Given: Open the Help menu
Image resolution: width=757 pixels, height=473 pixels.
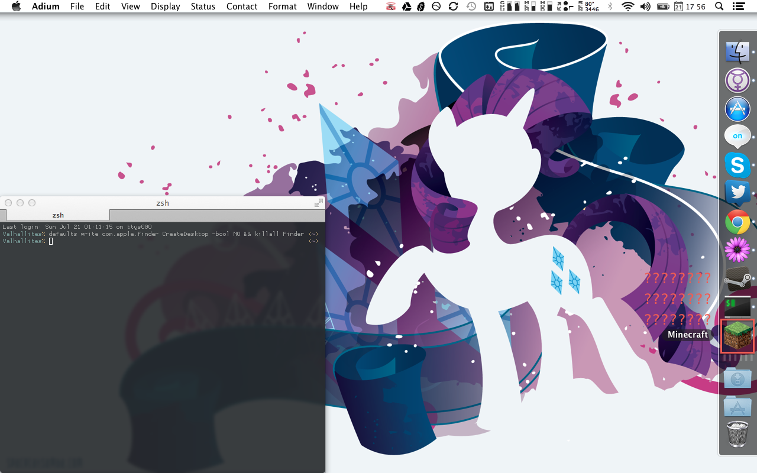Looking at the screenshot, I should pos(358,7).
